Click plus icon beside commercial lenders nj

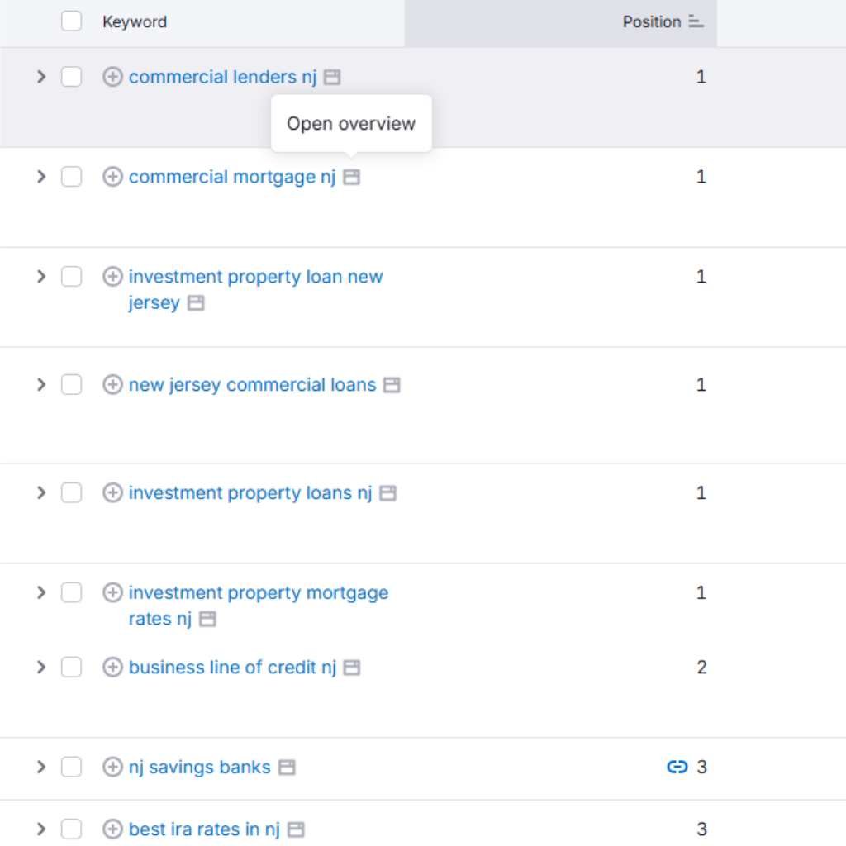[x=112, y=77]
